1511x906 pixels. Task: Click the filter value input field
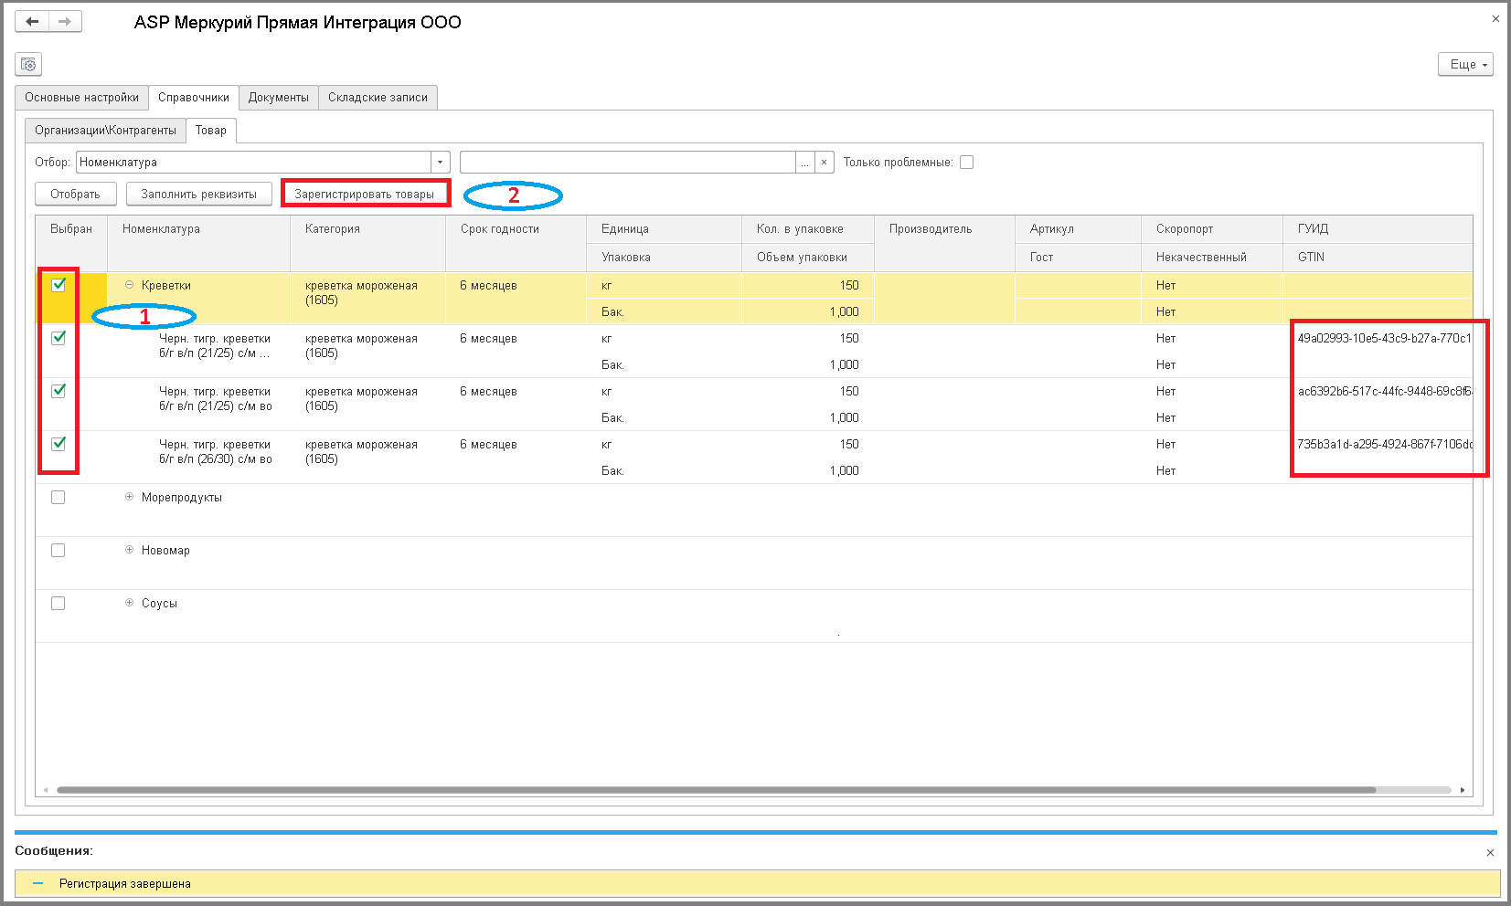pyautogui.click(x=628, y=162)
